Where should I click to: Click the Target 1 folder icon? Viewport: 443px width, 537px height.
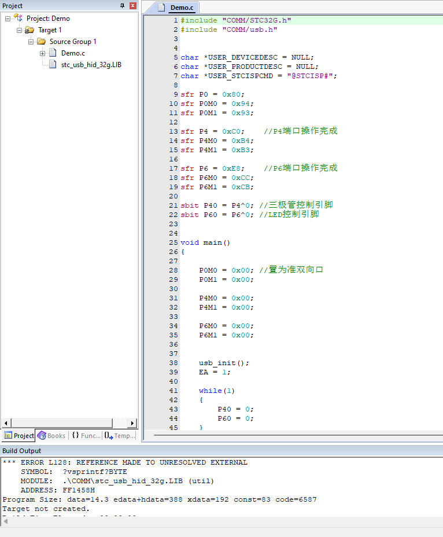(29, 30)
